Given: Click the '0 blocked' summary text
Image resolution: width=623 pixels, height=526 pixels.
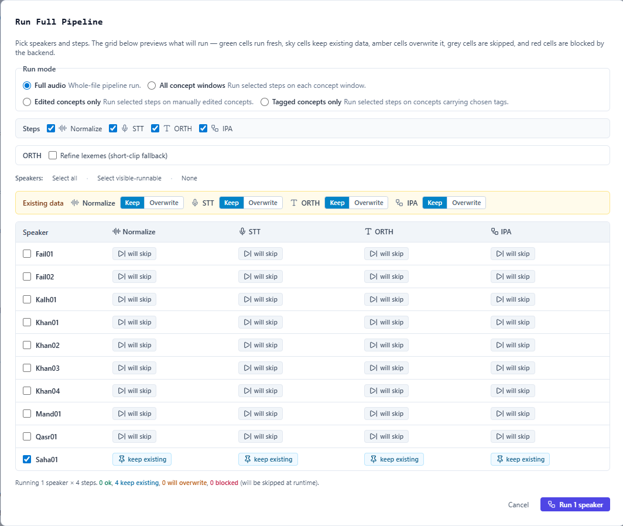Looking at the screenshot, I should (224, 483).
